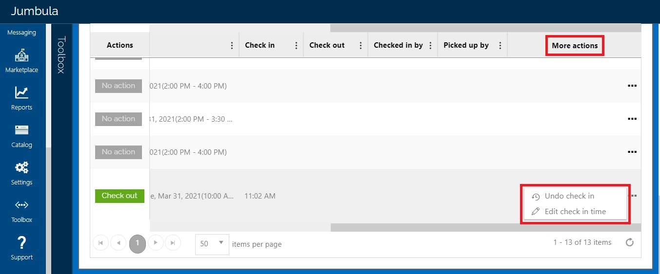Open Support question mark icon
Viewport: 660px width, 274px height.
coord(21,243)
